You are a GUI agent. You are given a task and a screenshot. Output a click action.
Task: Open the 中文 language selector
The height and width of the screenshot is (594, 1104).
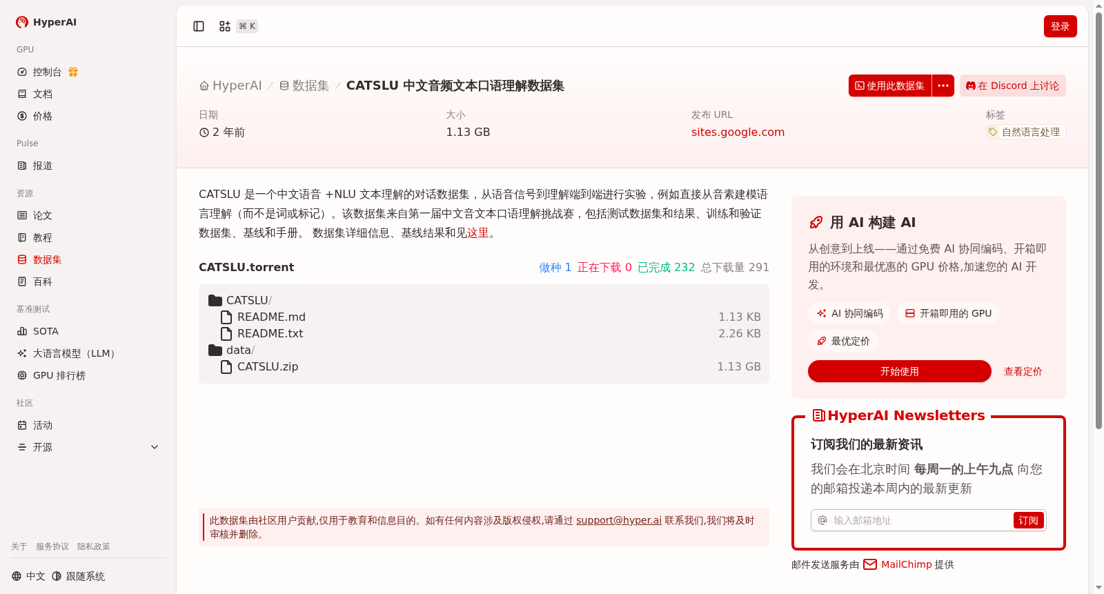[x=28, y=576]
